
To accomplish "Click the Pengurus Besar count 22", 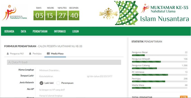I will click(x=186, y=52).
